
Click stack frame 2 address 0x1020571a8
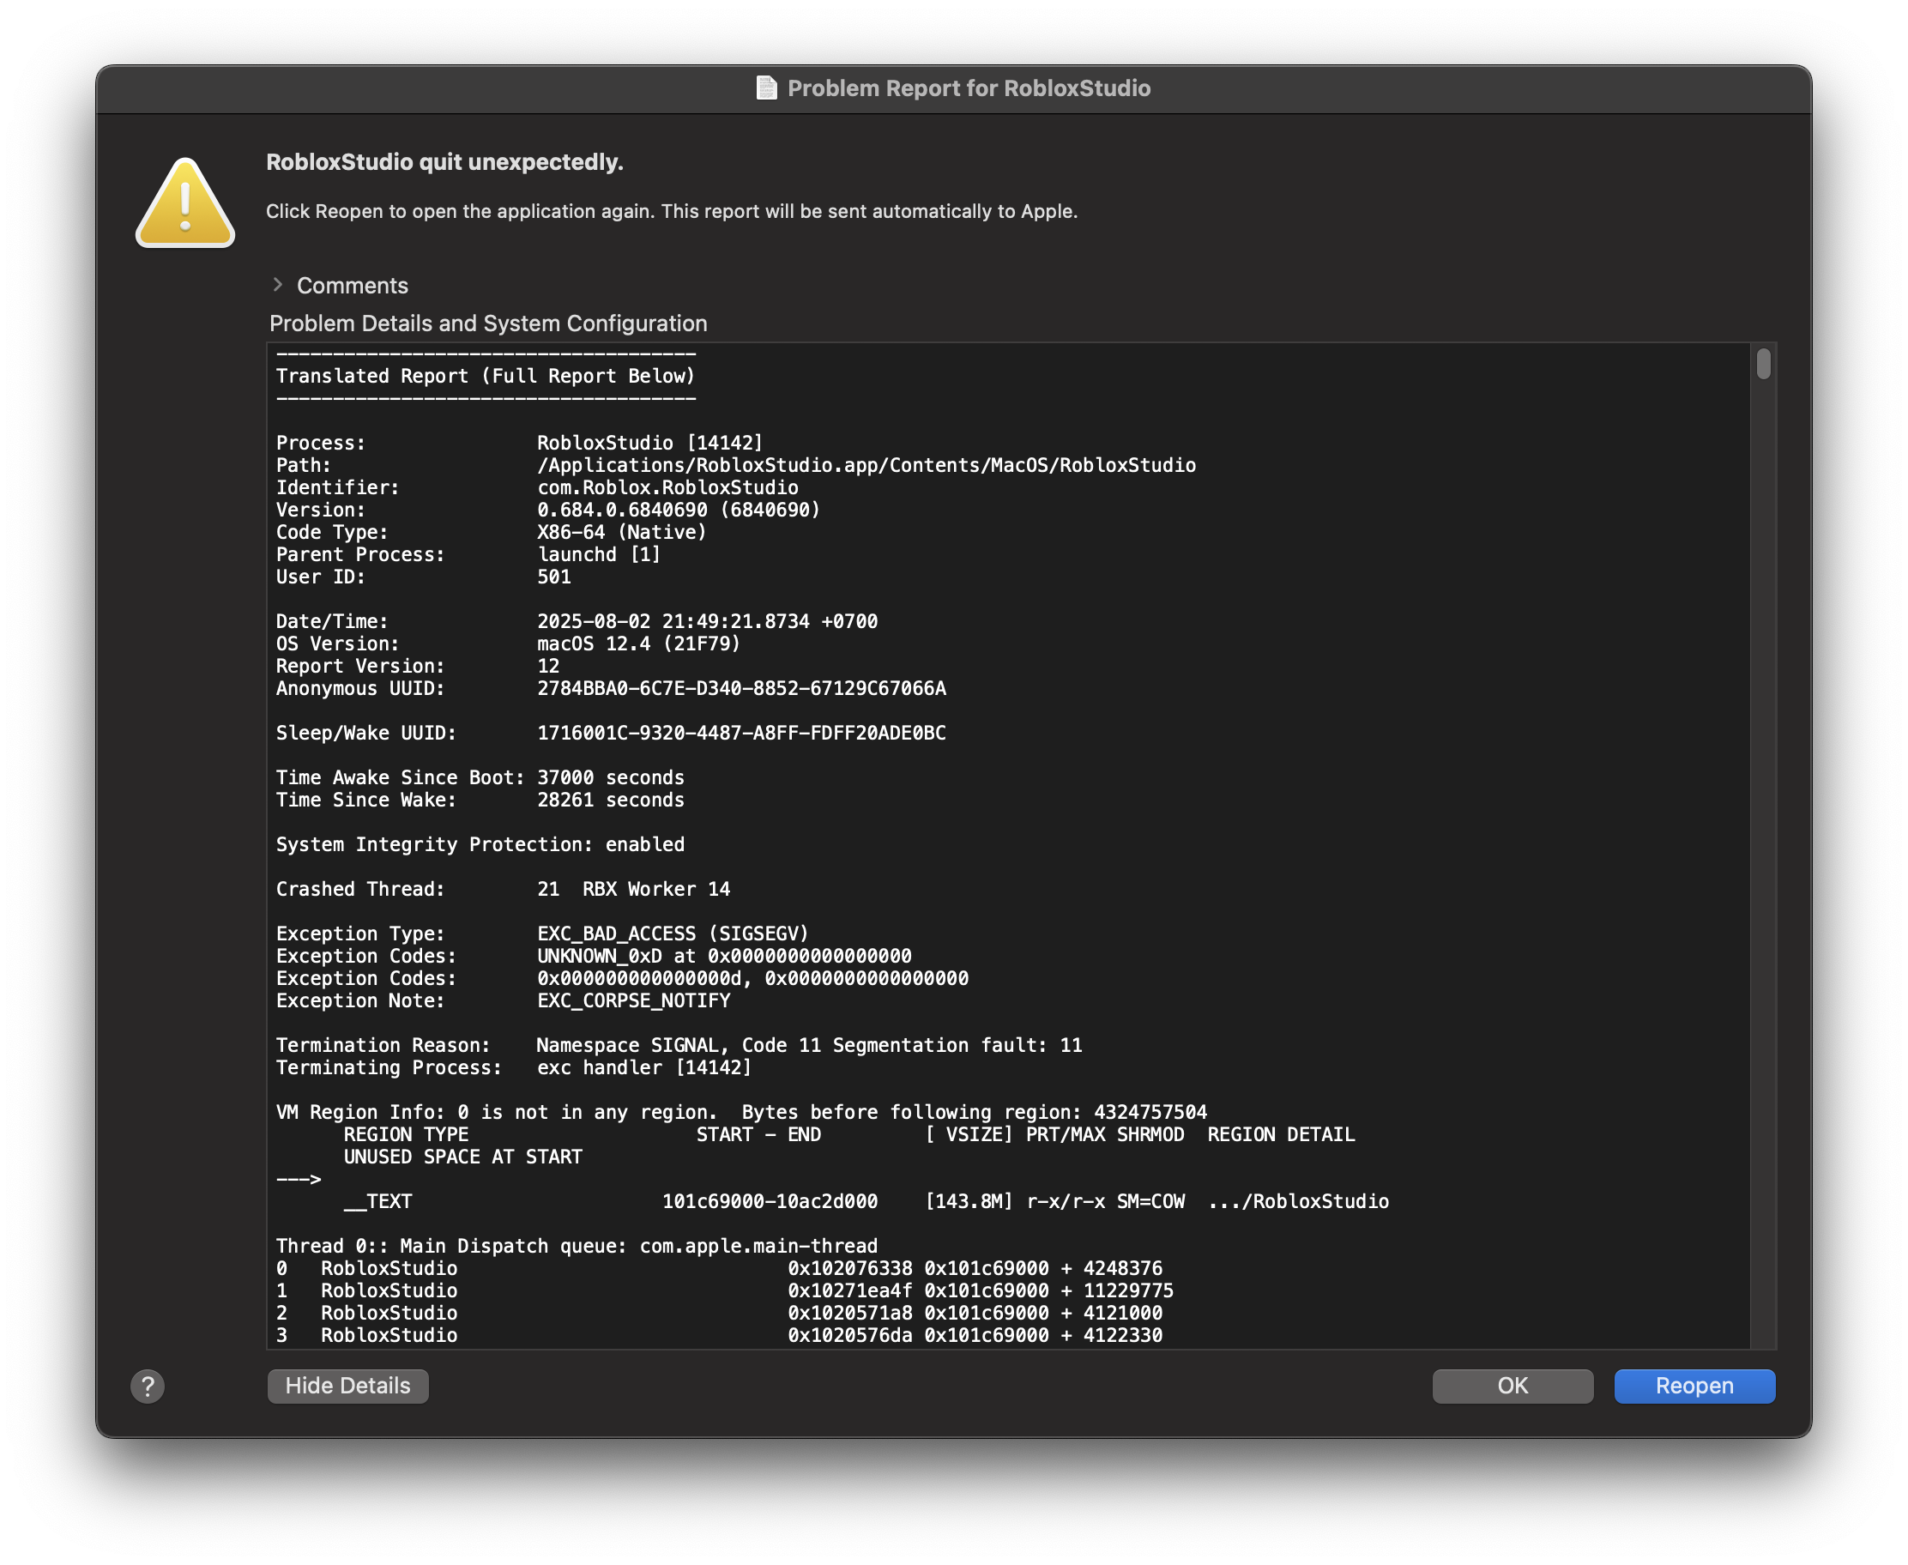[850, 1314]
